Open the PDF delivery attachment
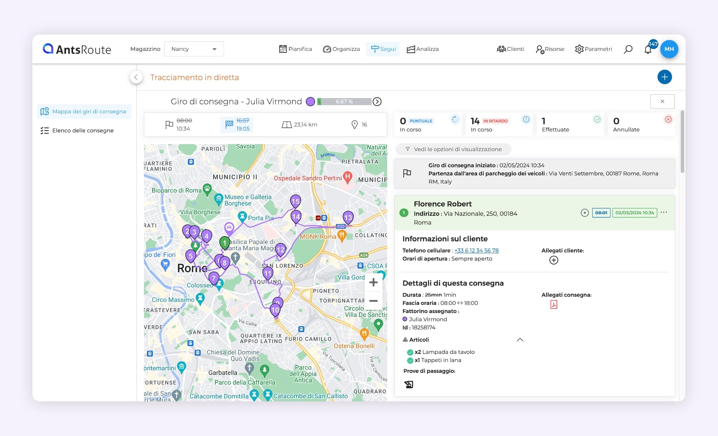 [554, 305]
